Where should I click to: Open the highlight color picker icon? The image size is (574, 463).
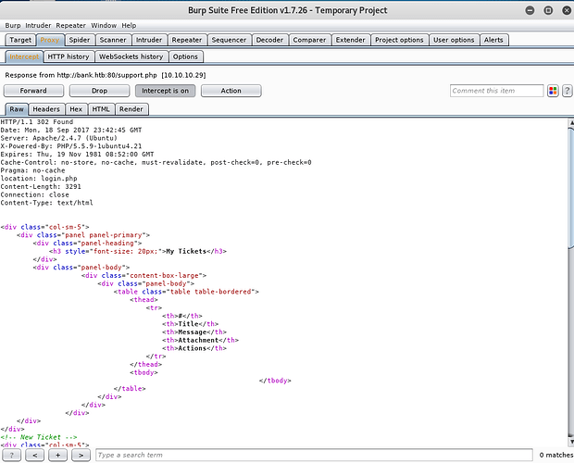(x=553, y=91)
